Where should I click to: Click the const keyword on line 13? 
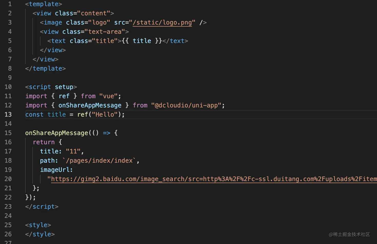click(x=34, y=115)
